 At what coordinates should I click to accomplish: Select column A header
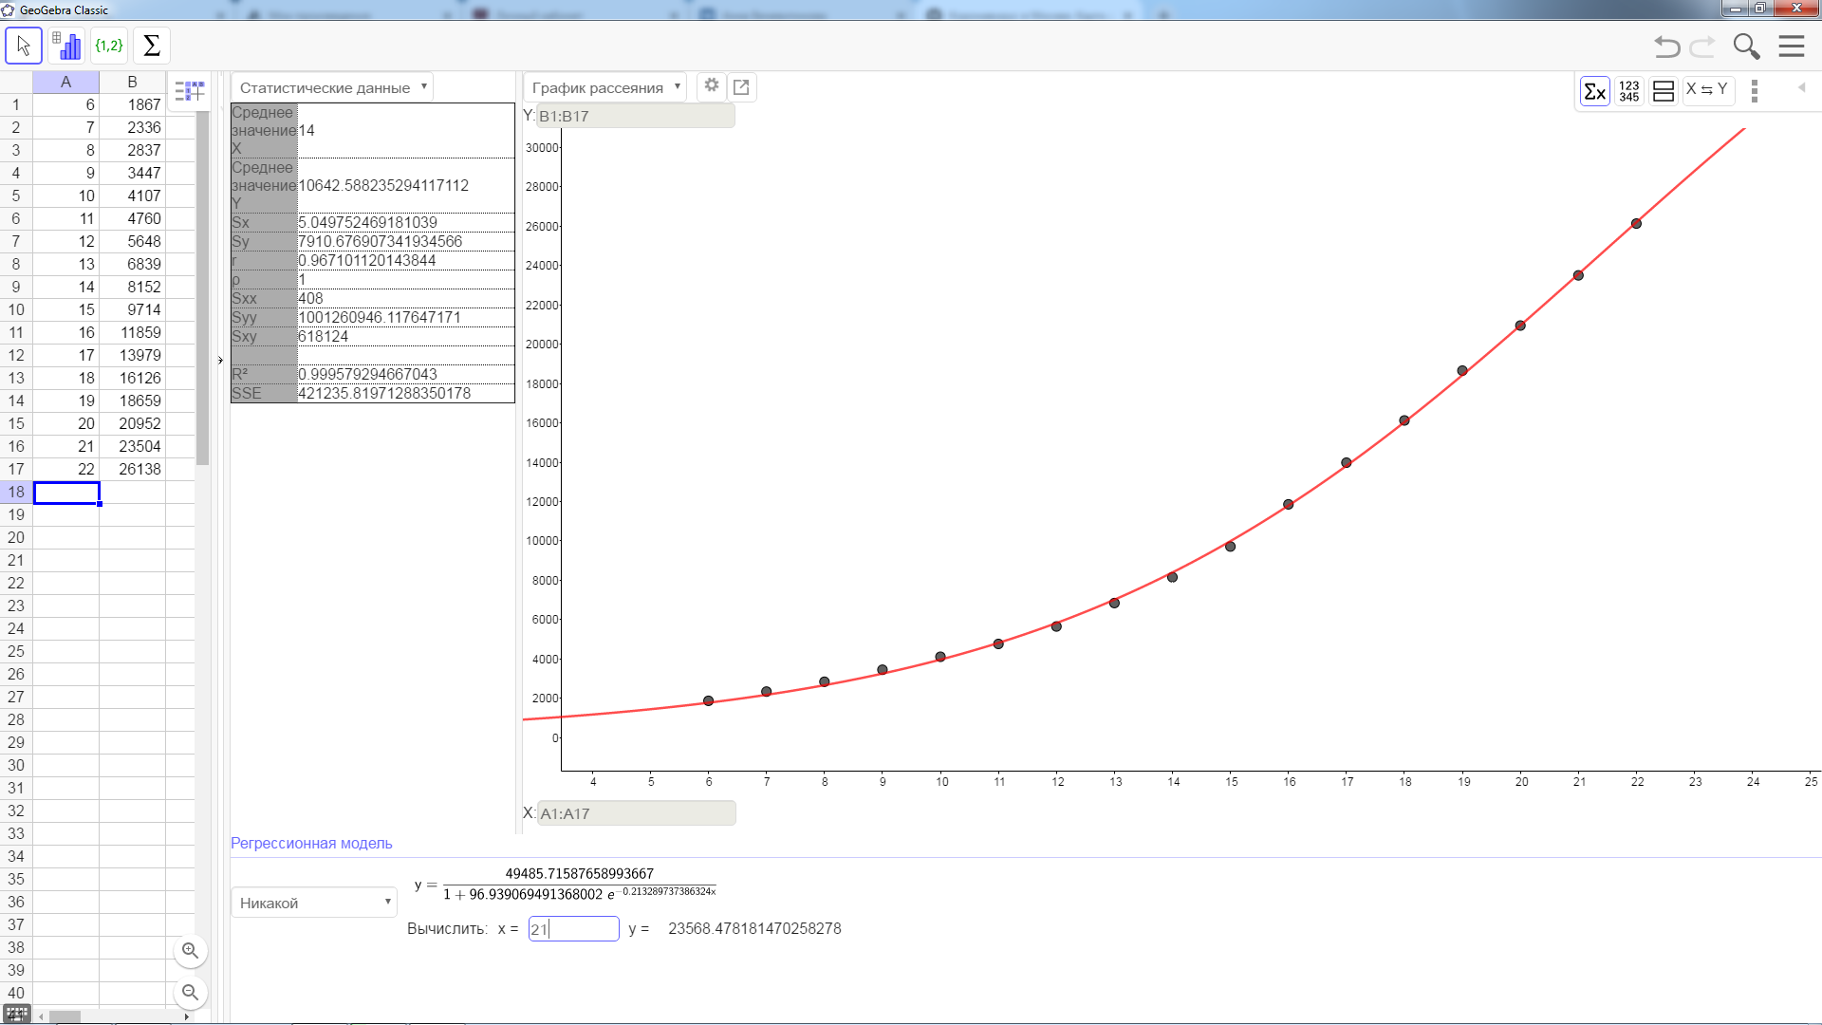pyautogui.click(x=65, y=82)
